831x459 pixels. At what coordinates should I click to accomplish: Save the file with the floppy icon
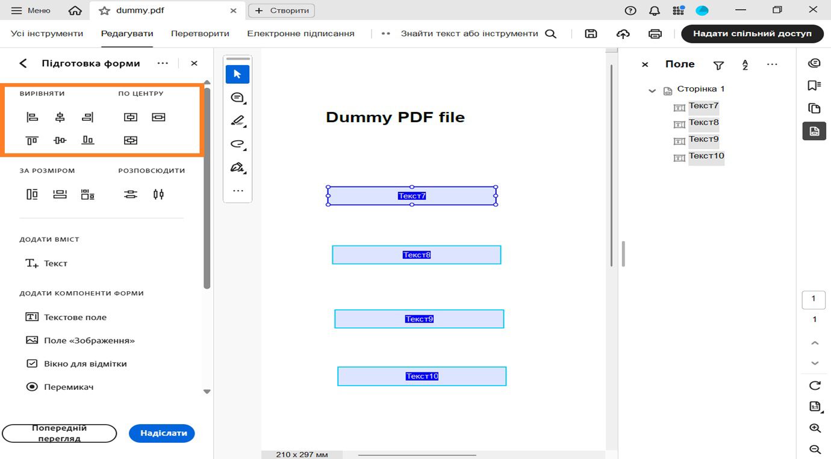(591, 34)
